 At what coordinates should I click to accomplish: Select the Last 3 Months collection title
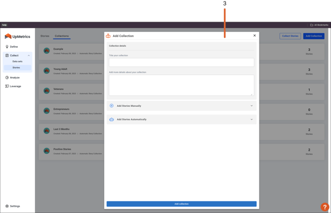62,129
